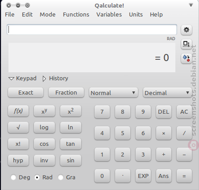This screenshot has width=199, height=190.
Task: Click the unit conversion icon button
Action: tap(187, 58)
